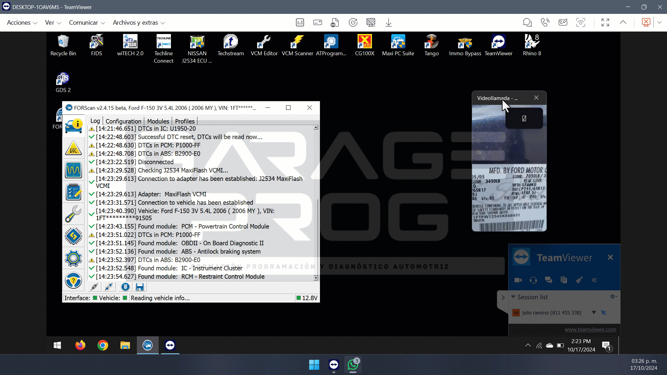Open WhatsApp from the Windows taskbar

353,365
